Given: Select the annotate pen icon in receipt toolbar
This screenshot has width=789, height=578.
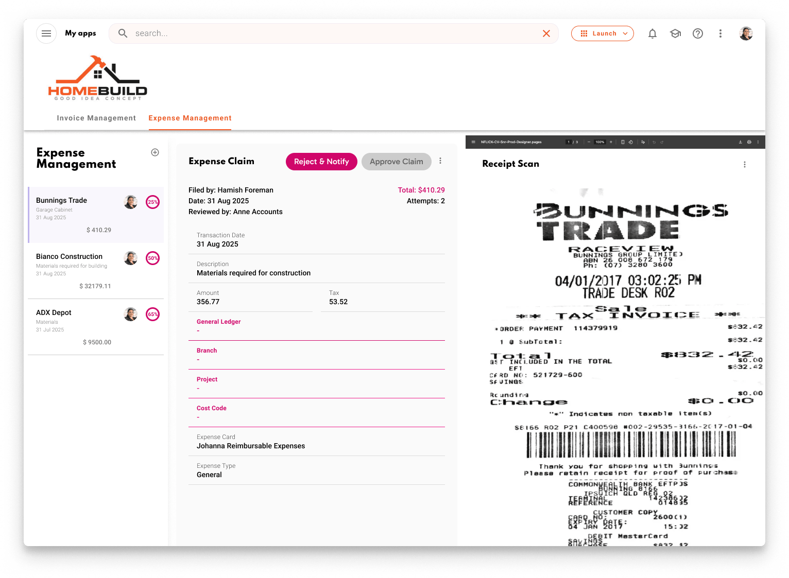Looking at the screenshot, I should [x=643, y=142].
